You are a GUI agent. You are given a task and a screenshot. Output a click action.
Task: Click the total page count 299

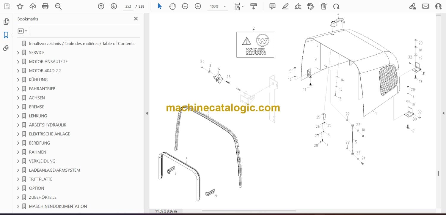142,6
